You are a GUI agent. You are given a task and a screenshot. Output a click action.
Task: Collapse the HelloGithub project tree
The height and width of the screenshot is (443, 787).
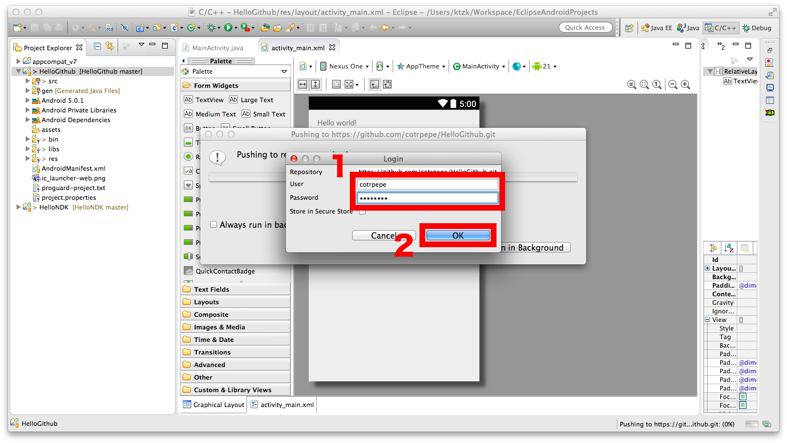pyautogui.click(x=20, y=71)
